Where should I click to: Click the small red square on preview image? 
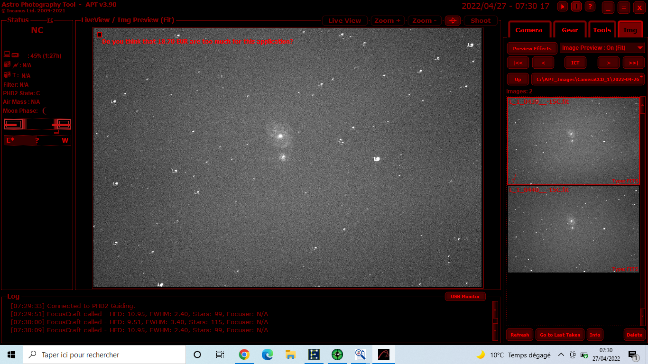coord(99,35)
